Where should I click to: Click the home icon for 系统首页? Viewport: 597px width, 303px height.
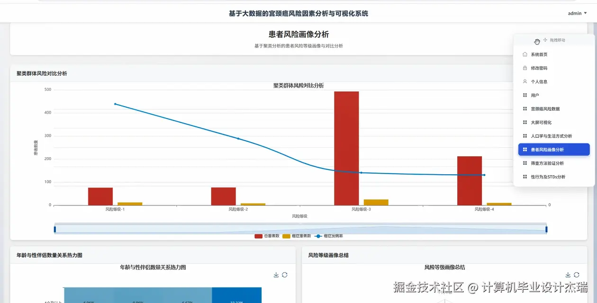point(525,54)
